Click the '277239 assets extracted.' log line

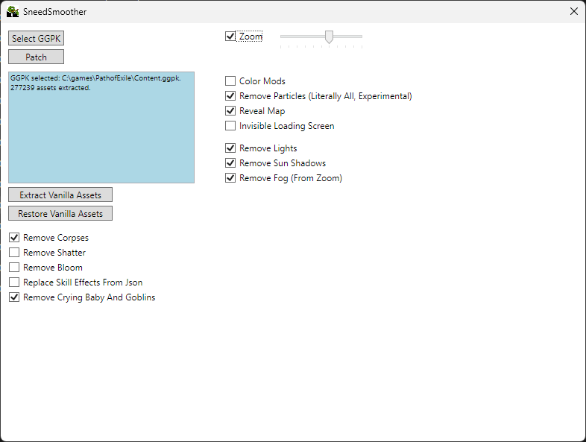(51, 88)
